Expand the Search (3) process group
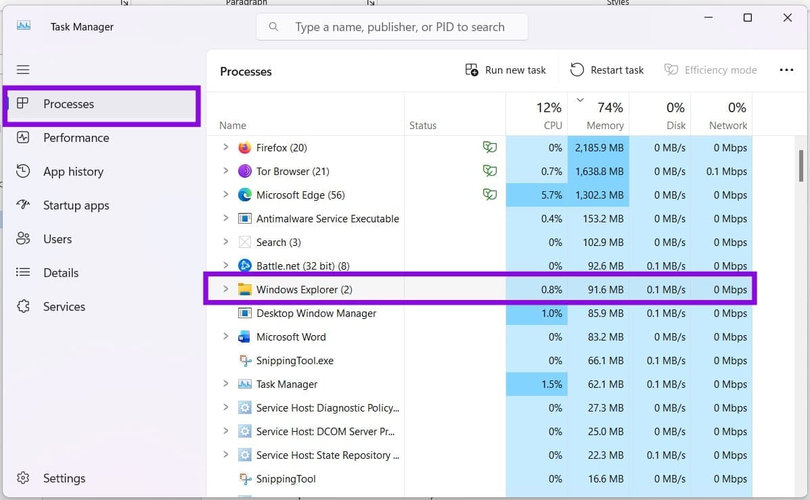 click(226, 242)
